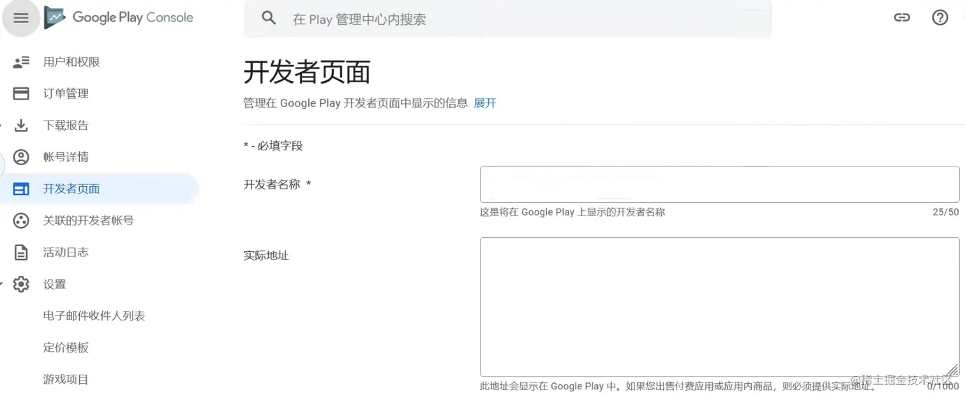Click the 关联的开发者帐号 icon
965x399 pixels.
click(x=21, y=221)
